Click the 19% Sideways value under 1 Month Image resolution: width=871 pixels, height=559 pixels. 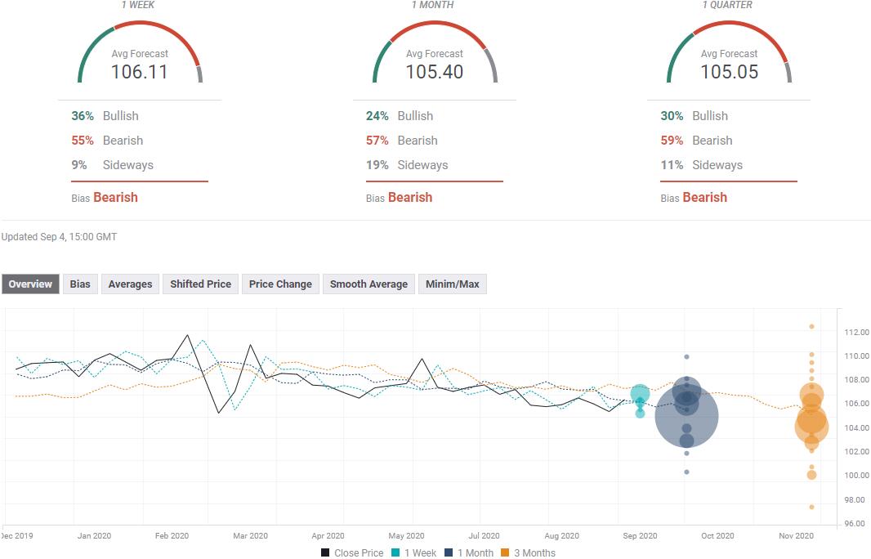pos(377,165)
